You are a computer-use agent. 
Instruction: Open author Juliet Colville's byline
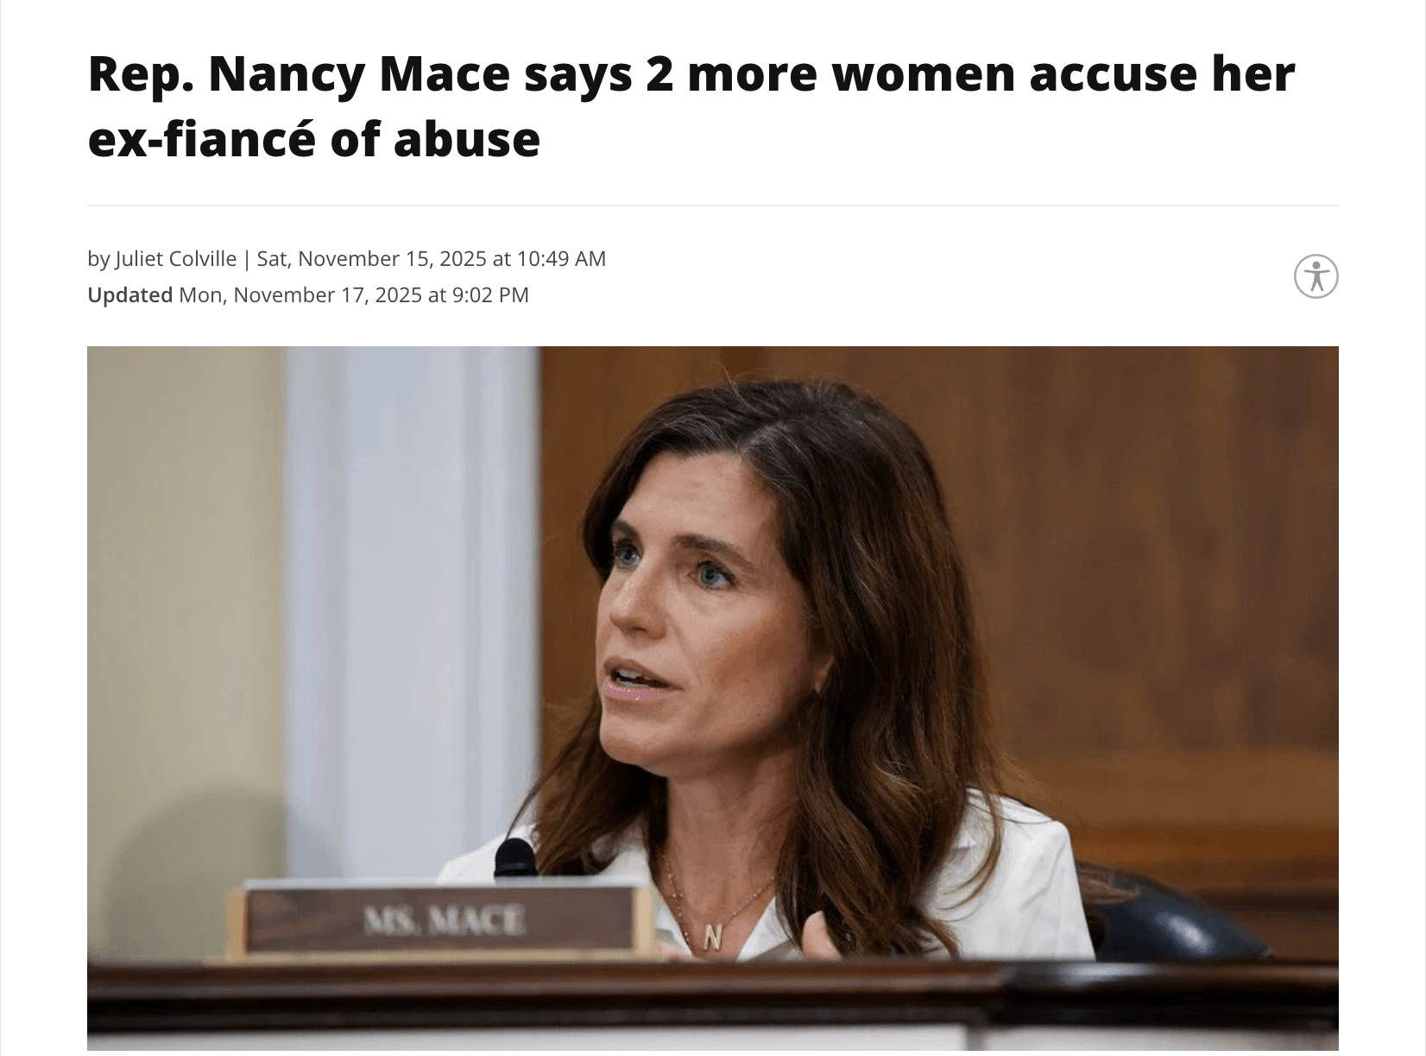(175, 259)
